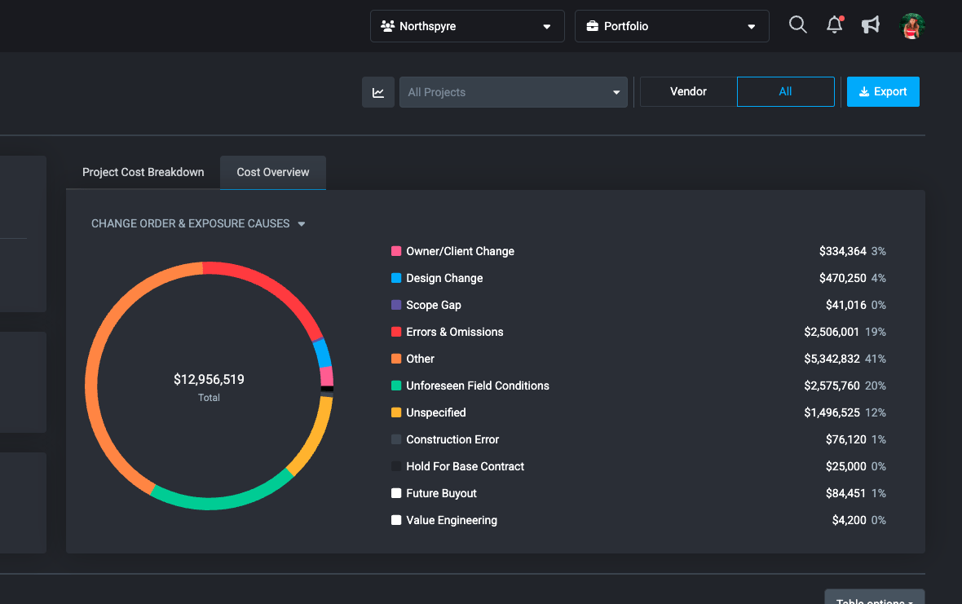Open the search icon in the top bar

point(797,25)
